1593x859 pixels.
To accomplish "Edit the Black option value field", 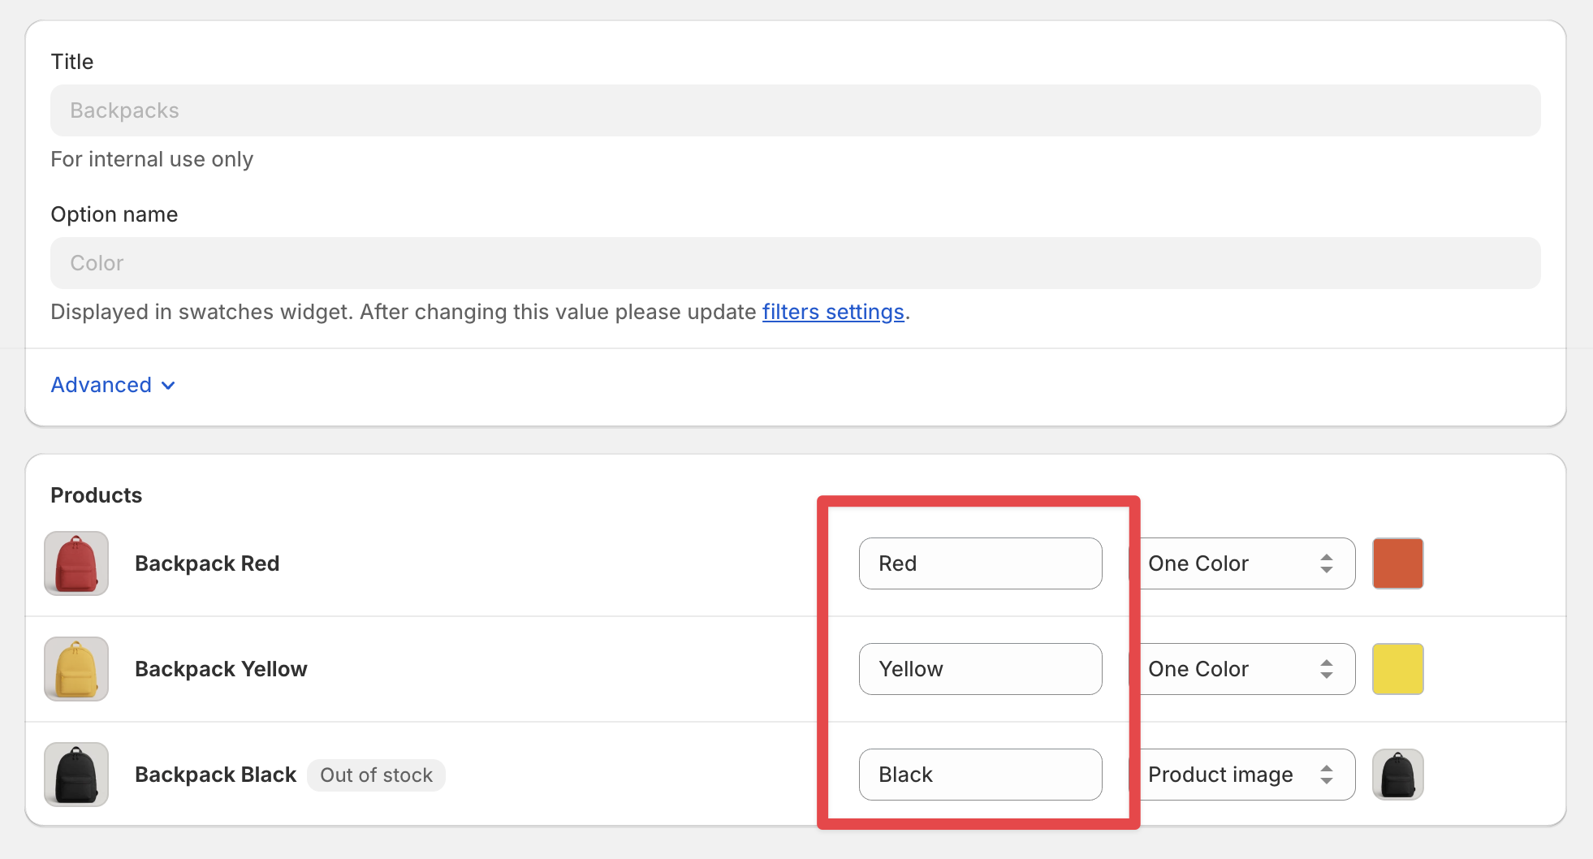I will pos(980,775).
